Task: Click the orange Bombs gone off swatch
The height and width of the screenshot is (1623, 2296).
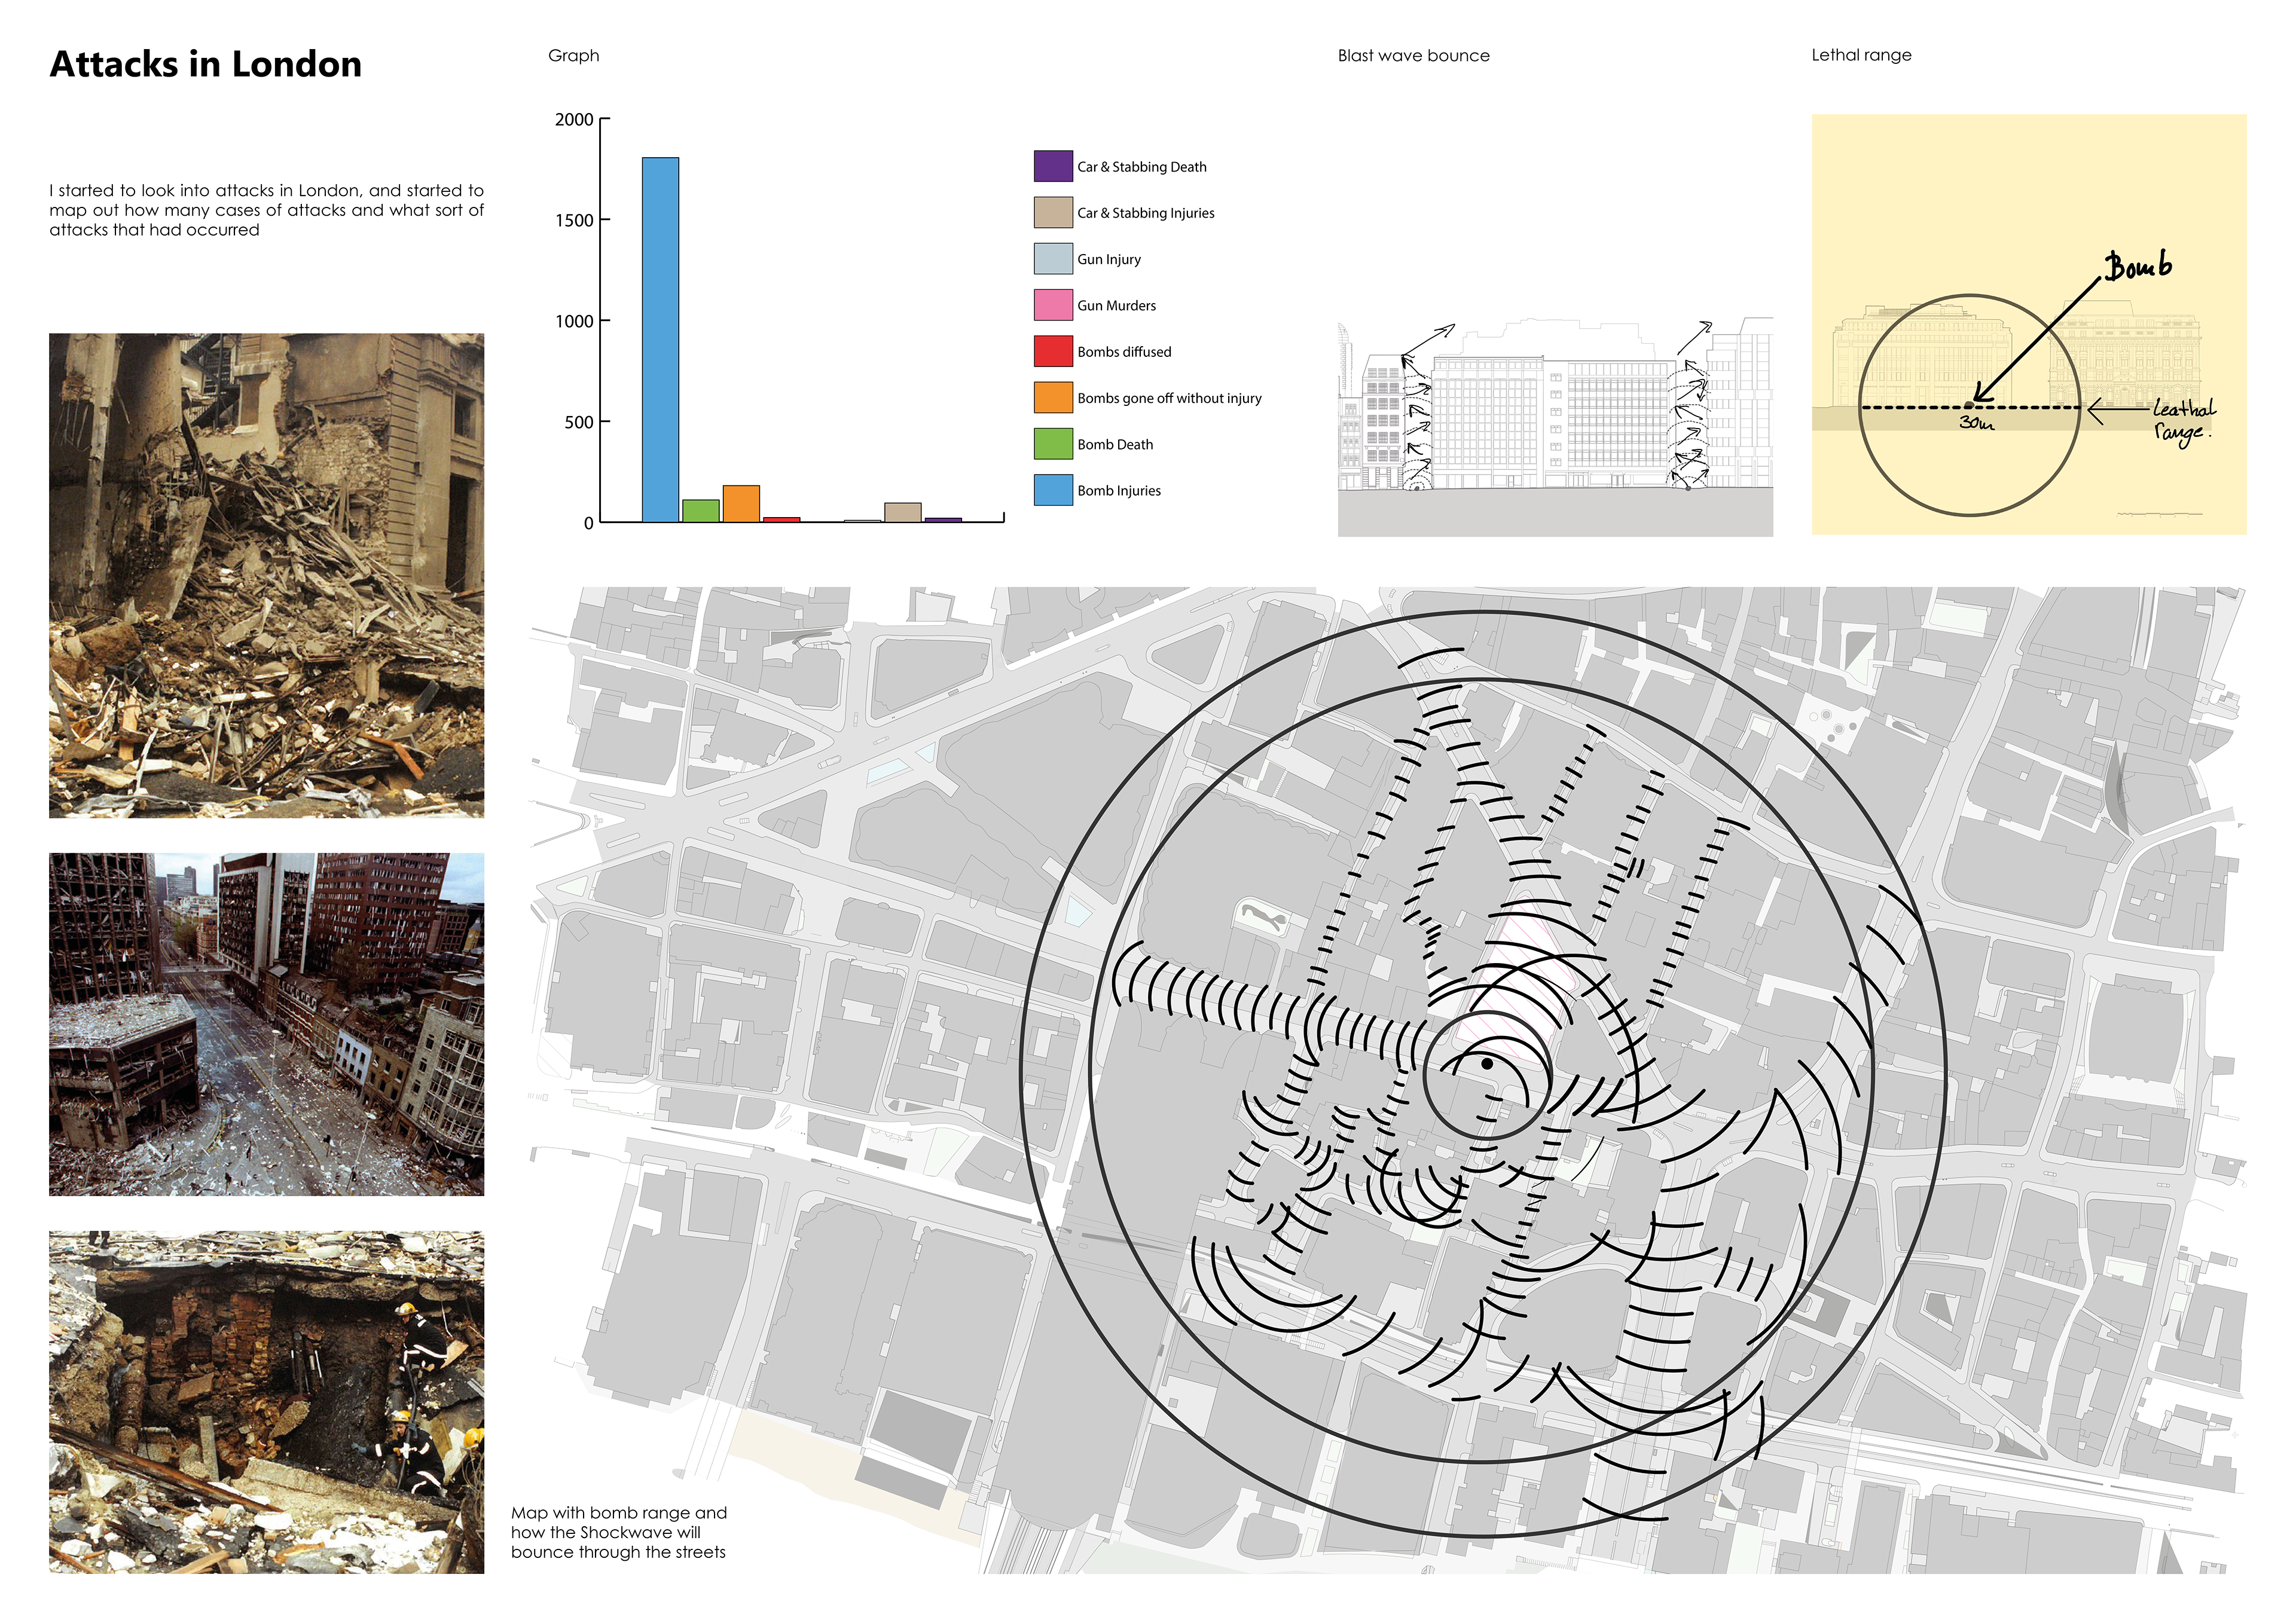Action: click(x=1053, y=397)
